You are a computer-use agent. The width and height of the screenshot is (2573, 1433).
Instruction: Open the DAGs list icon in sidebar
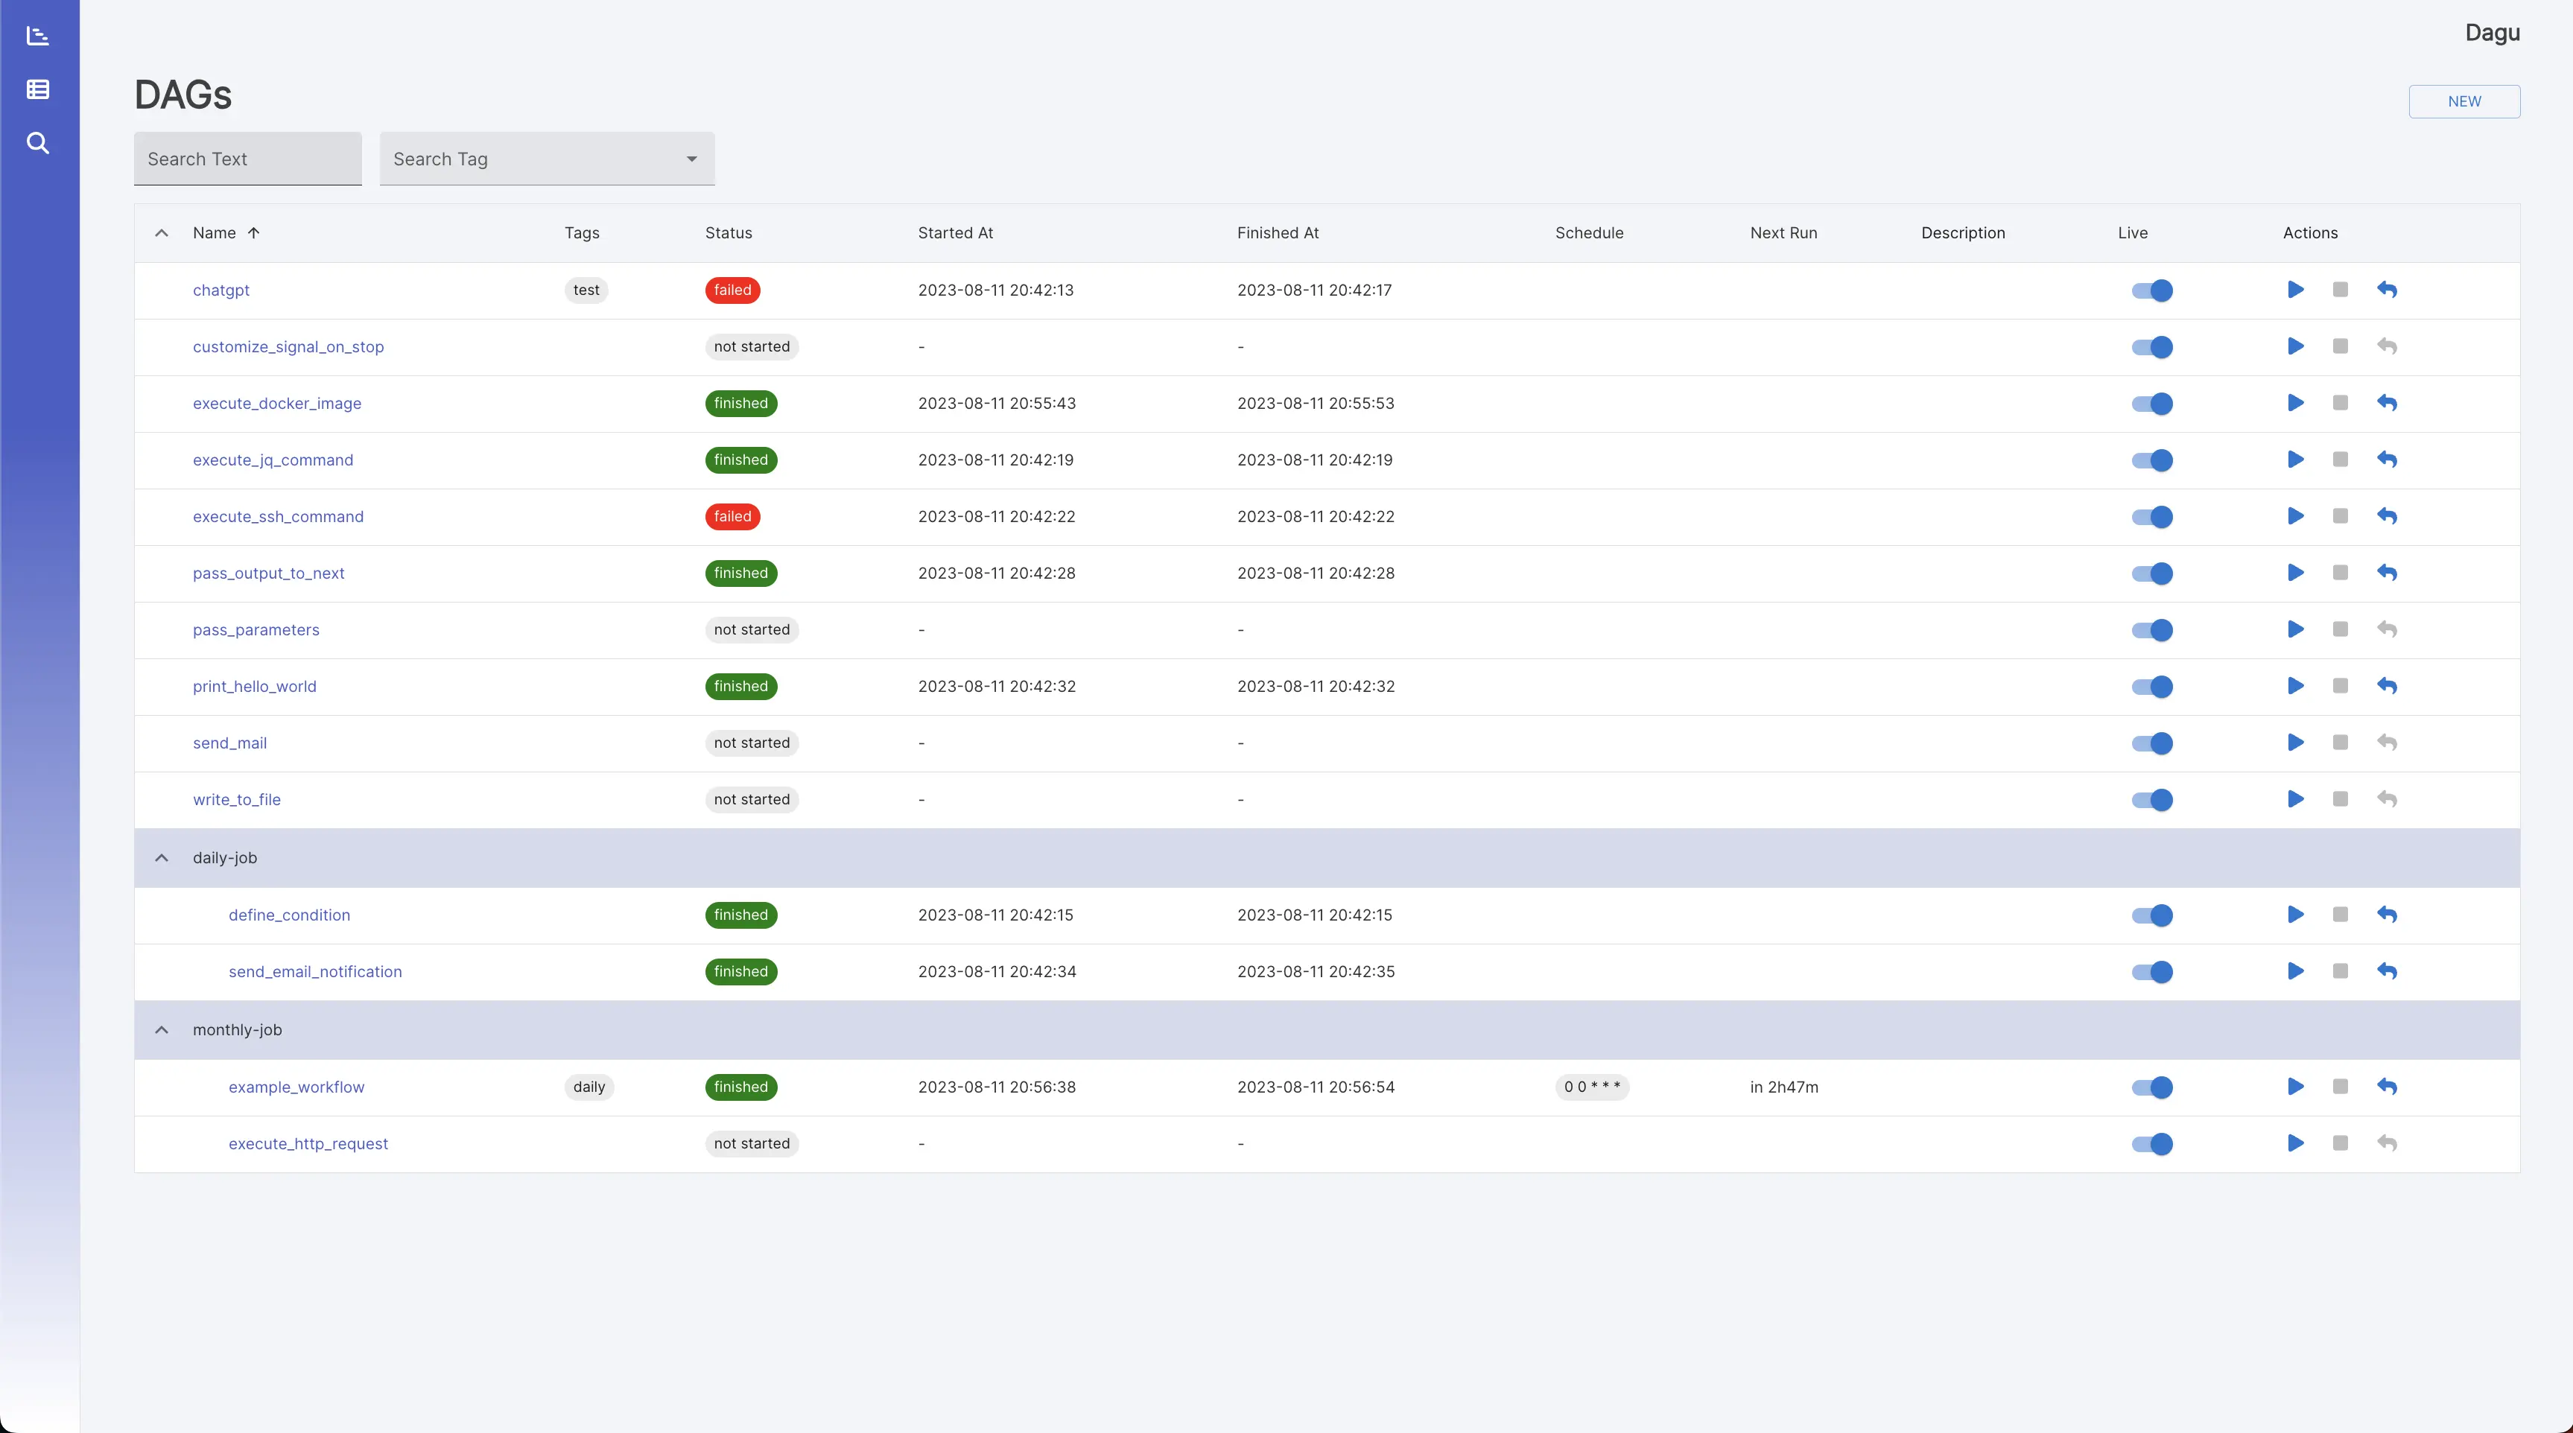(x=38, y=90)
